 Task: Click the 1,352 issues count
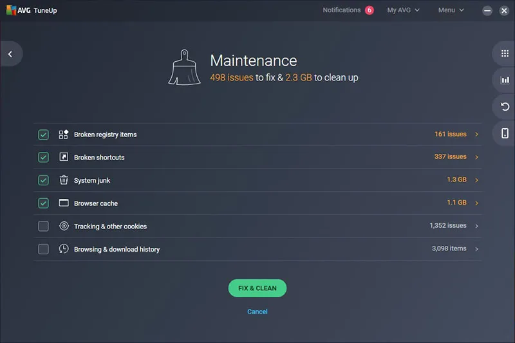448,225
